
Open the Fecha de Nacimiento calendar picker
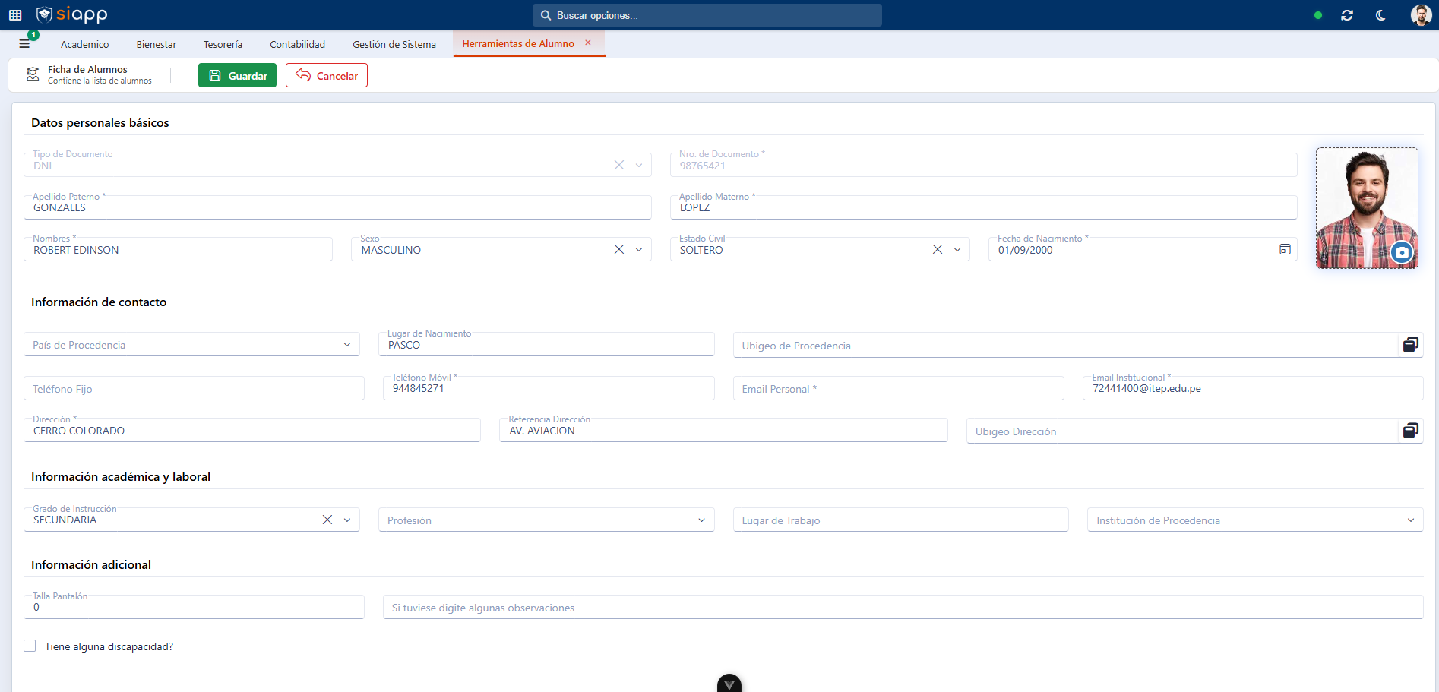click(x=1285, y=249)
